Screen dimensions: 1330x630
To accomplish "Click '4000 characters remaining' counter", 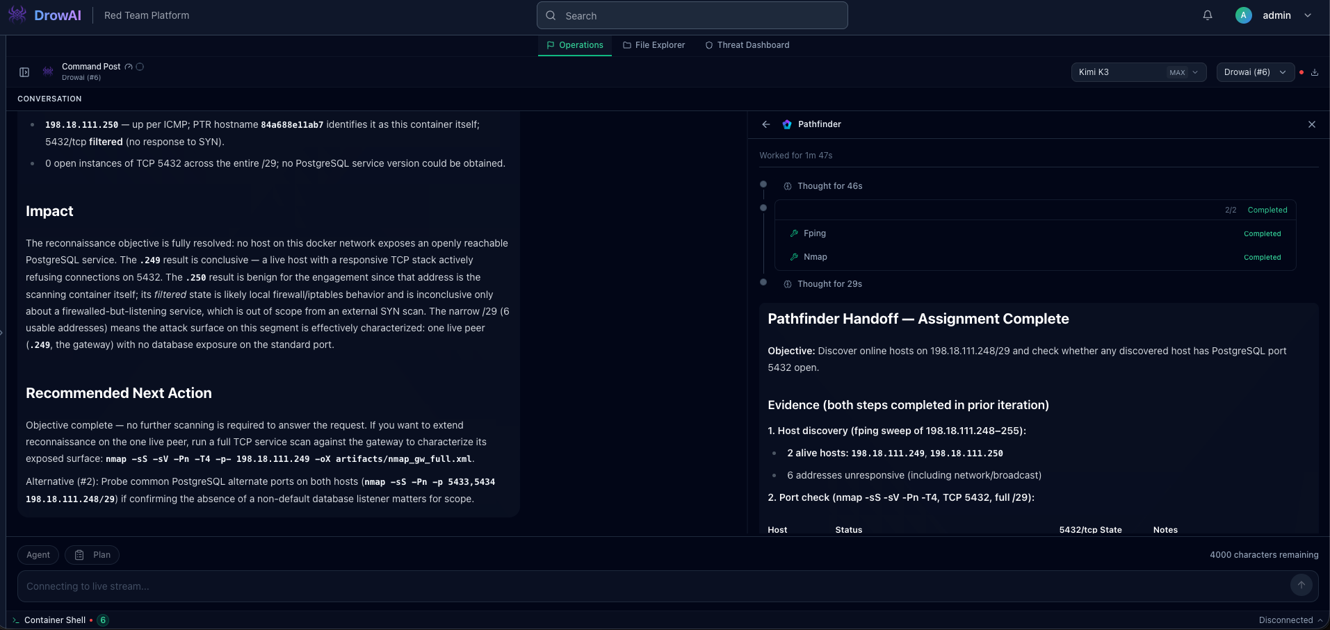I will point(1264,555).
